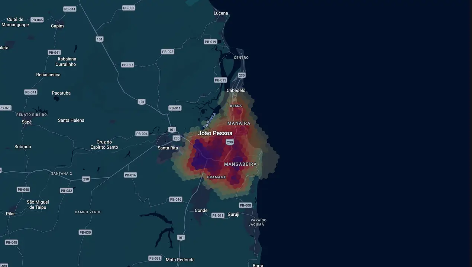
Task: Select the GRAMAME district label
Action: tap(217, 177)
